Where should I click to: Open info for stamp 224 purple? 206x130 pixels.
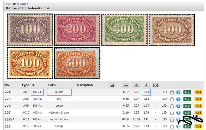point(178,92)
